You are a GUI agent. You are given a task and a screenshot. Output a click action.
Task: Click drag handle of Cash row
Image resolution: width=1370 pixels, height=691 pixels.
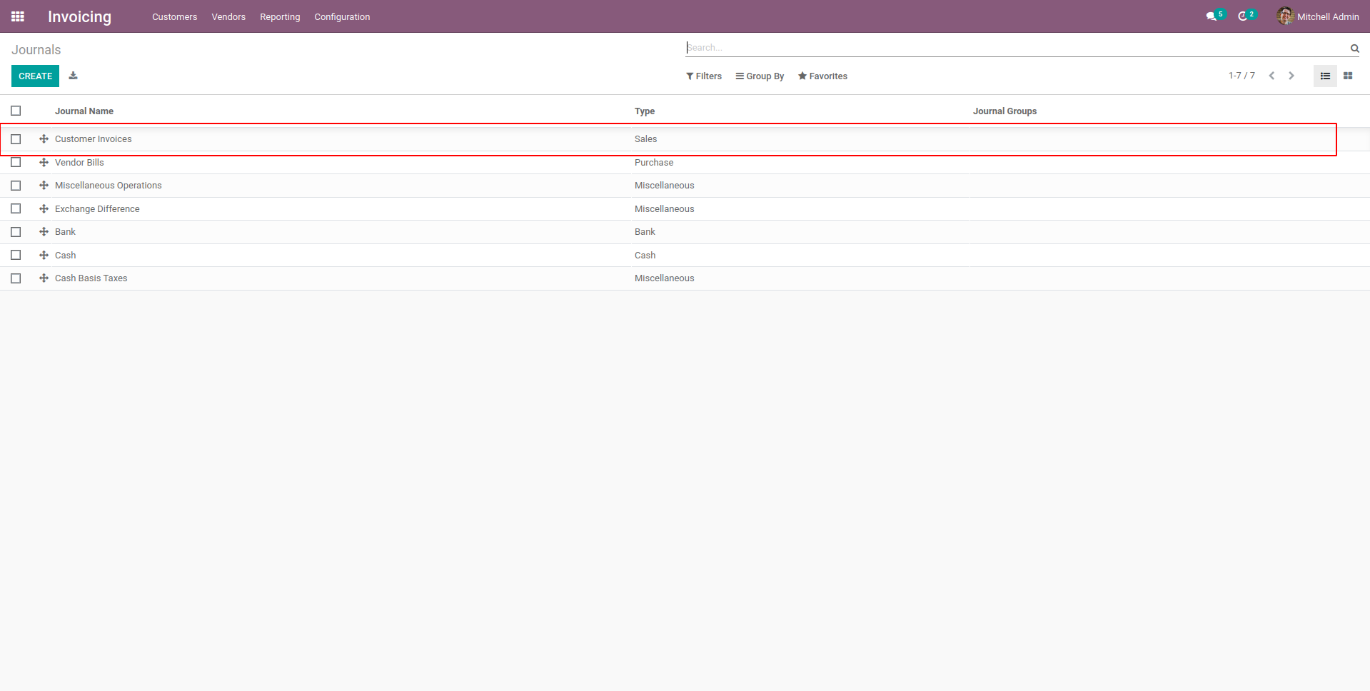[44, 256]
